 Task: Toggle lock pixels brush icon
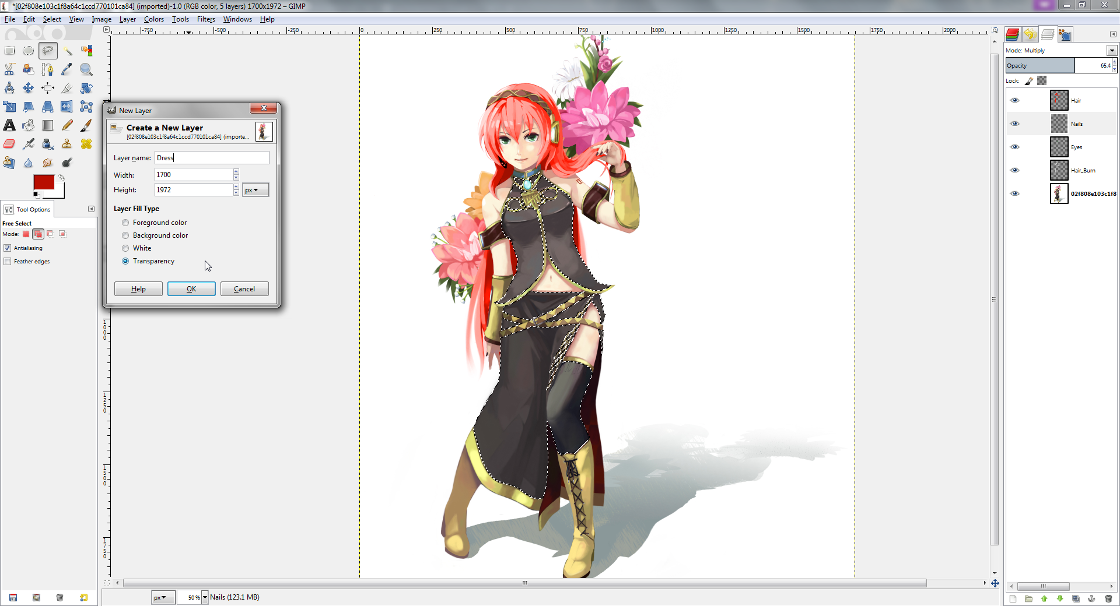click(1029, 81)
